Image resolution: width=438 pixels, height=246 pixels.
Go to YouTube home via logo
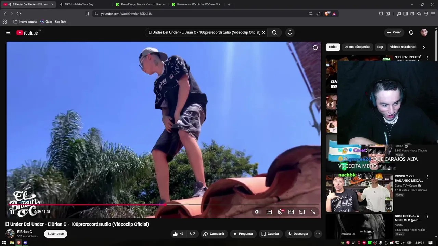coord(27,32)
